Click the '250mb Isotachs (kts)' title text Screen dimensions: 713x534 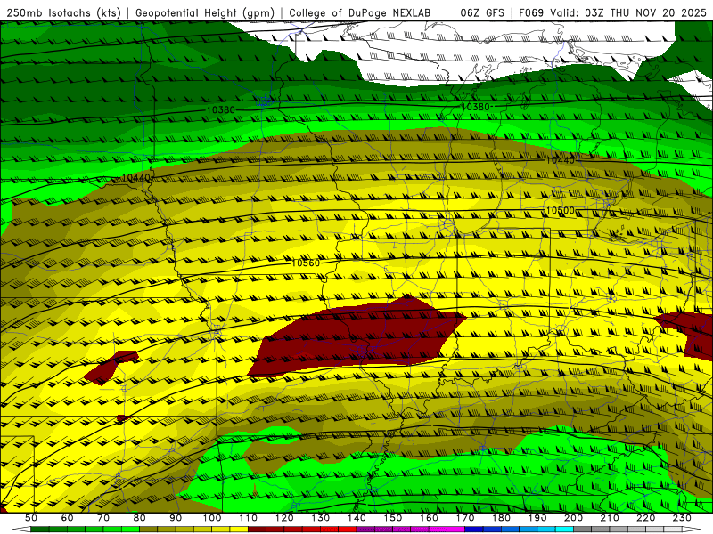[63, 13]
